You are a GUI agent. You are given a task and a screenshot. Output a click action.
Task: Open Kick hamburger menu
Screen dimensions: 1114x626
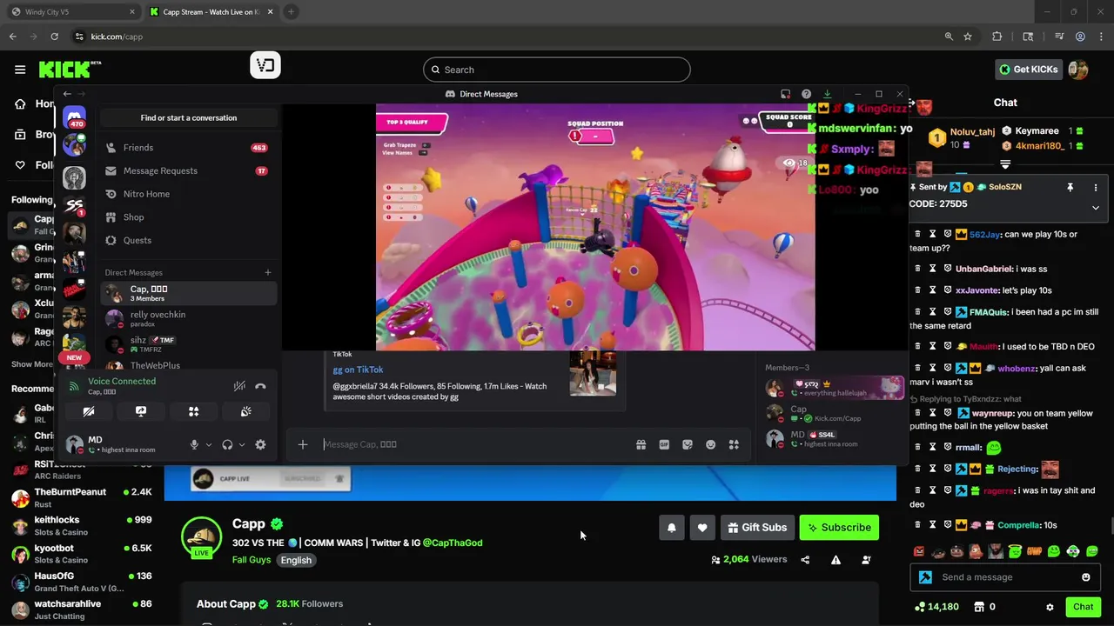(20, 70)
